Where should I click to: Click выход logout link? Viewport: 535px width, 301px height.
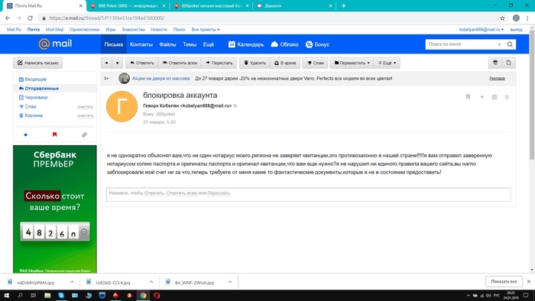(x=516, y=30)
